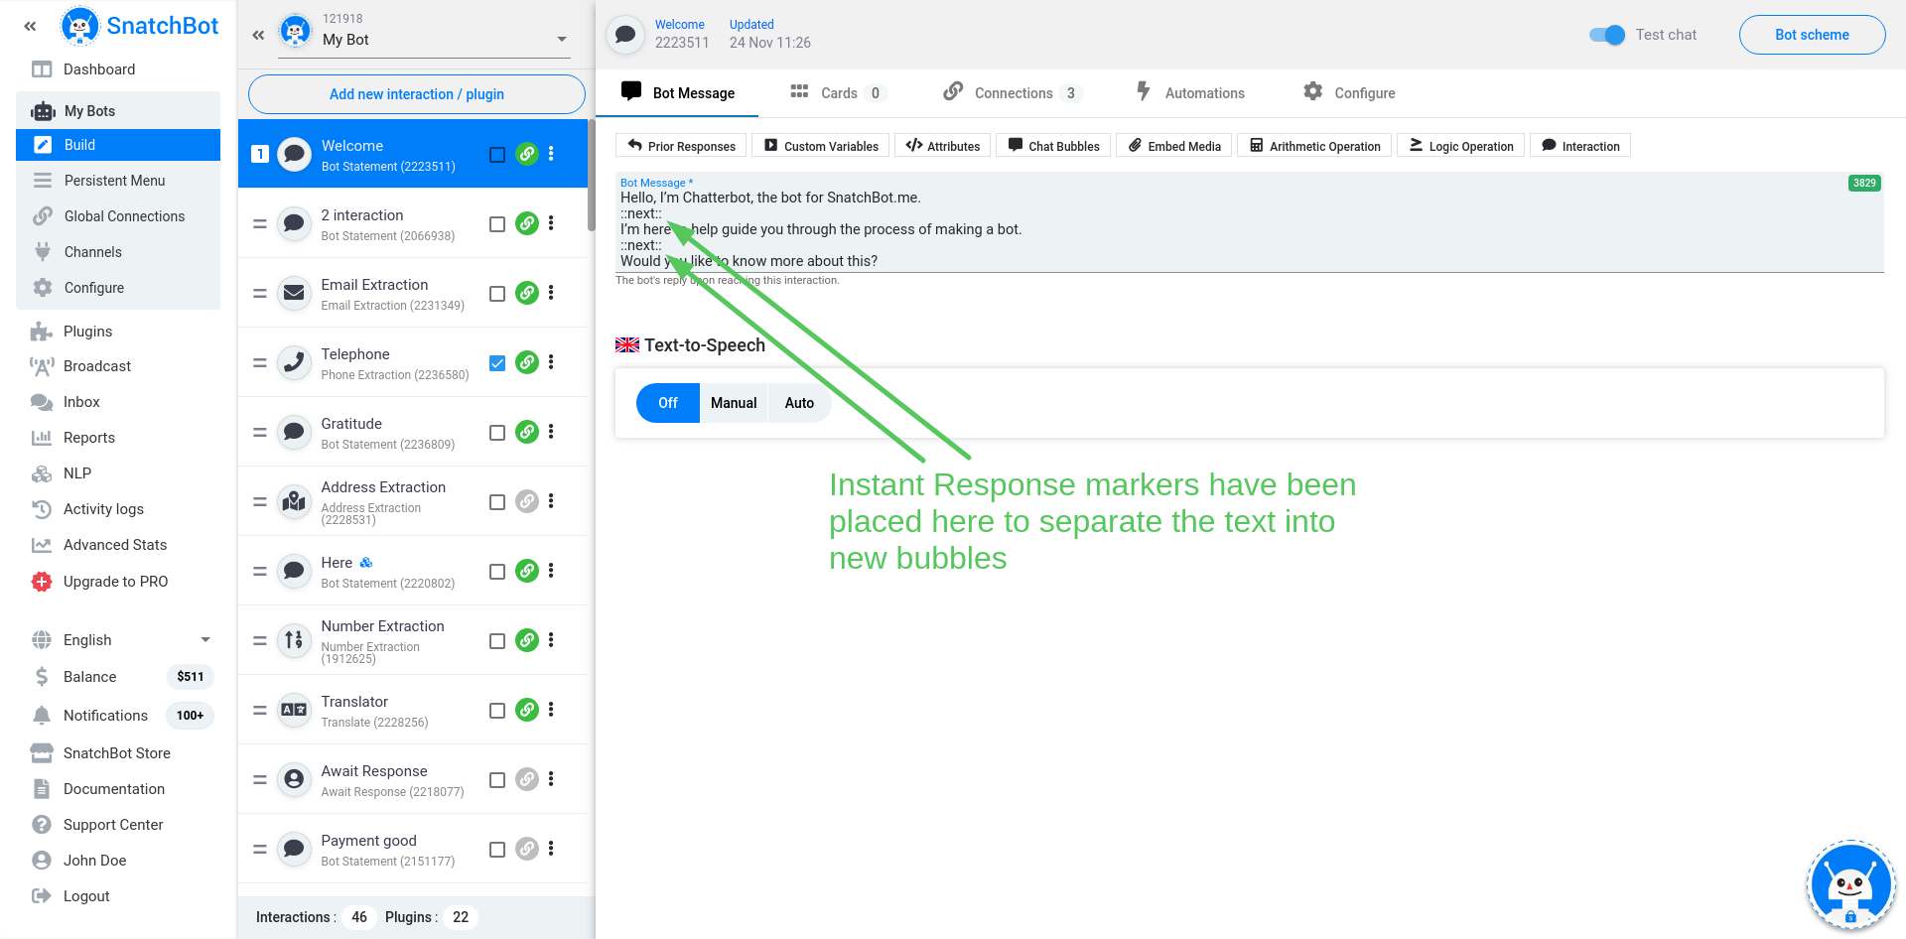Open the Translator three-dot menu

tap(551, 710)
